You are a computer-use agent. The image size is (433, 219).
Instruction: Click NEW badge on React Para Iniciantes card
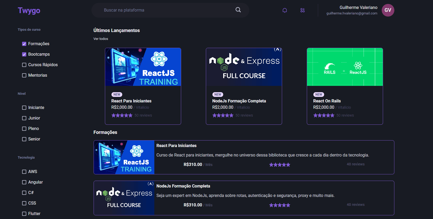point(117,95)
